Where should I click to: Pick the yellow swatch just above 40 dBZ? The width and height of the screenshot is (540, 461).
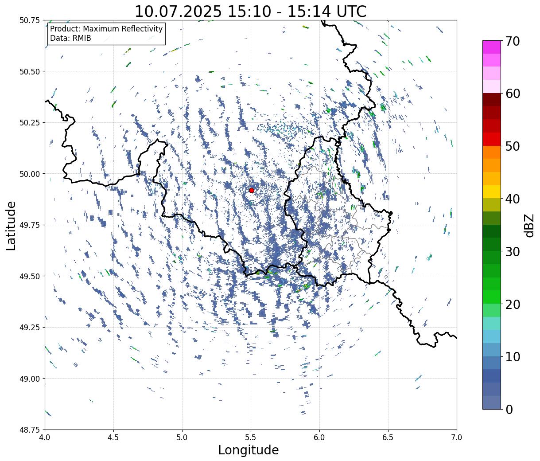[492, 192]
